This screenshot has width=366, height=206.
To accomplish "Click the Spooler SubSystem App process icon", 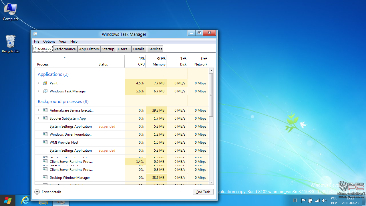I will tap(45, 118).
